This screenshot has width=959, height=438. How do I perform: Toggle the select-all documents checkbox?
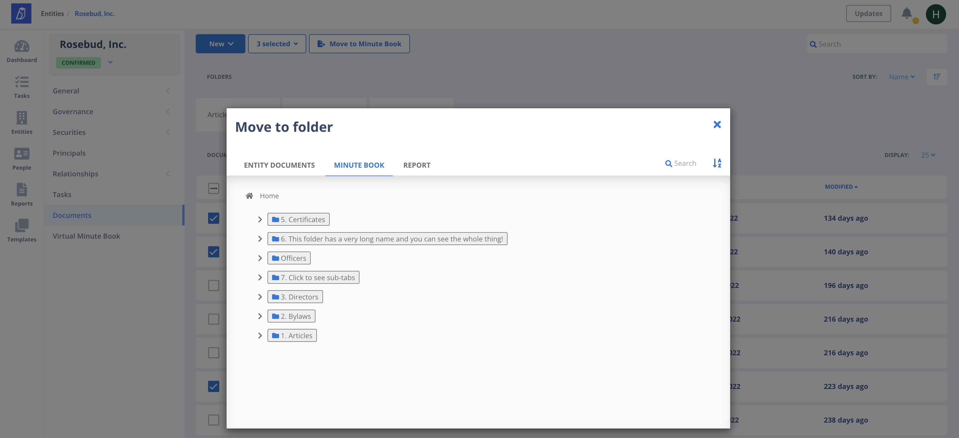click(213, 188)
